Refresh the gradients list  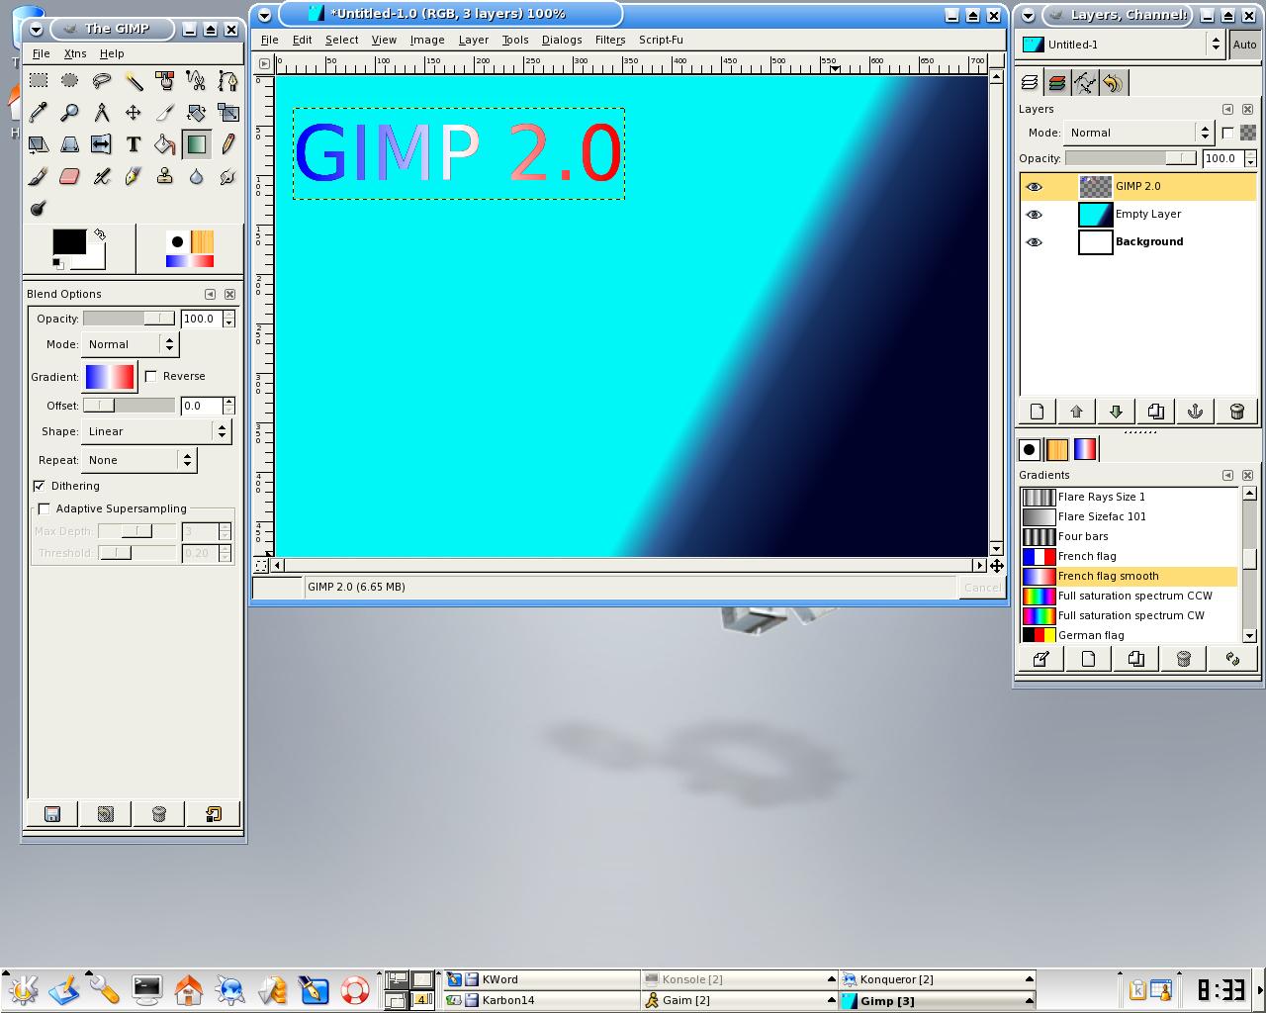pos(1232,659)
